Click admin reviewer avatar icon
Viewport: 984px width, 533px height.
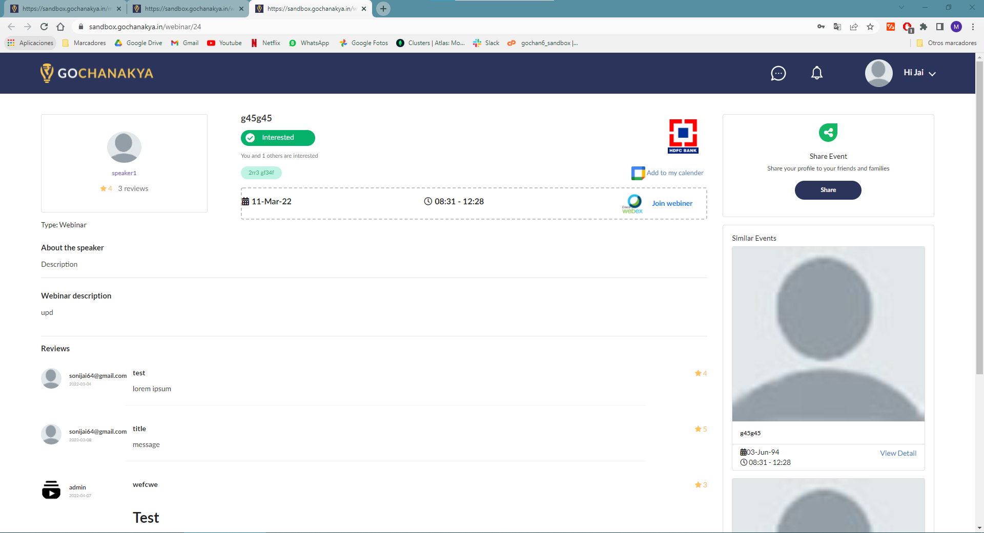tap(51, 490)
